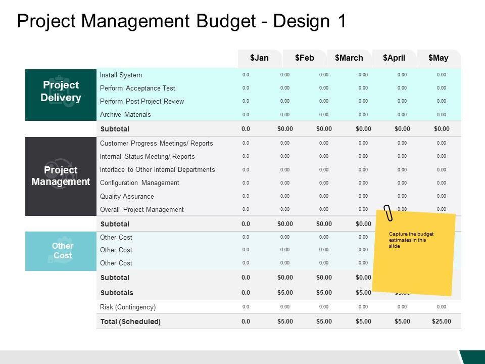The height and width of the screenshot is (364, 485).
Task: Select the Project Management category block
Action: [61, 176]
